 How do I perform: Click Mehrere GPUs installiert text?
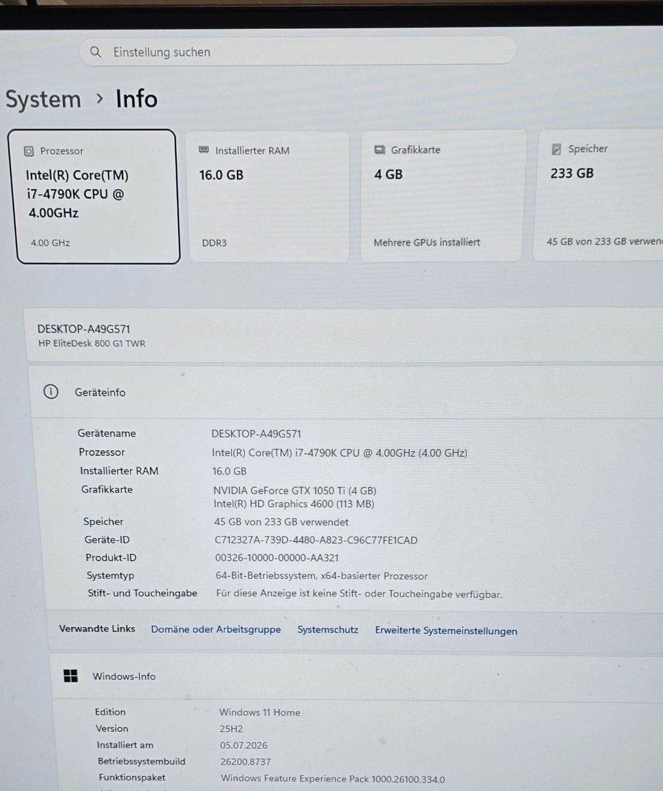pyautogui.click(x=427, y=243)
